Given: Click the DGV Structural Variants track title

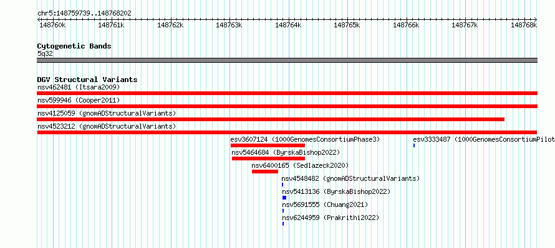Looking at the screenshot, I should [x=87, y=80].
